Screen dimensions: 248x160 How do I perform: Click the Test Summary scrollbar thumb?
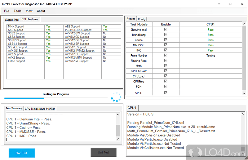(x=118, y=131)
